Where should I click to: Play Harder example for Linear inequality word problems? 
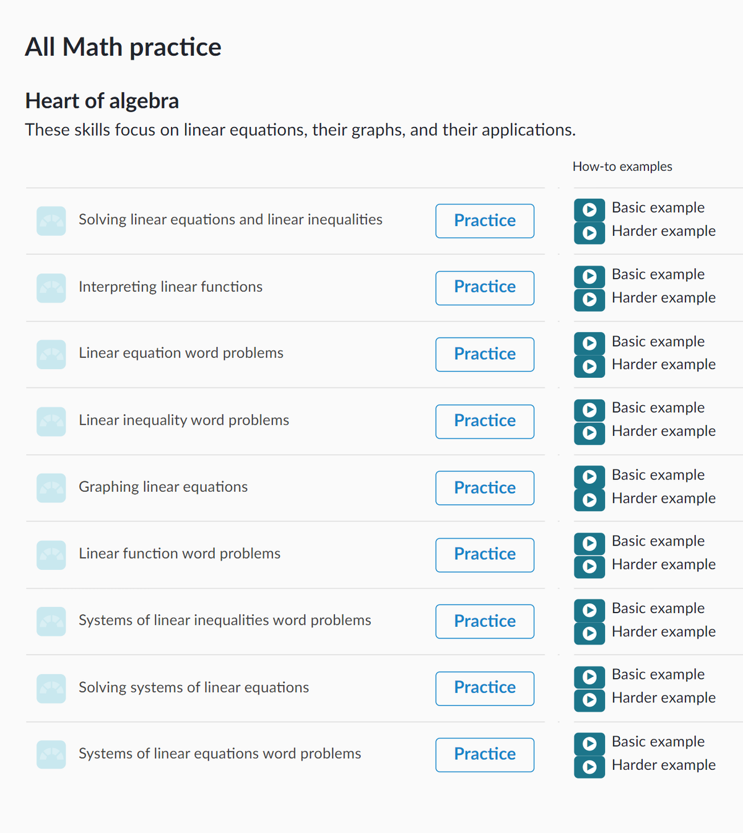pos(589,433)
